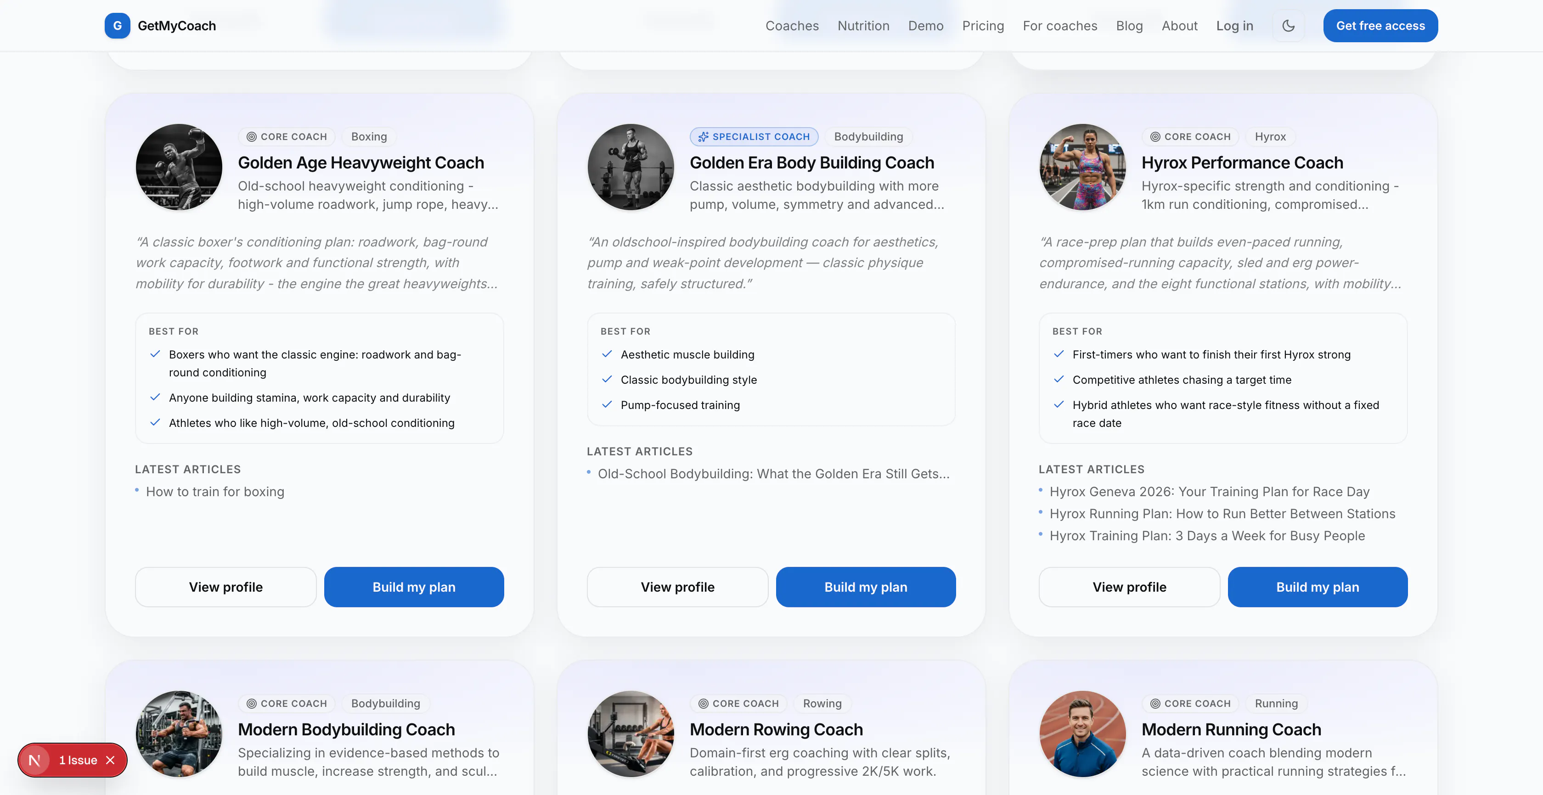This screenshot has height=795, width=1543.
Task: Click the Bodybuilding tag on Modern Bodybuilding card
Action: pos(385,703)
